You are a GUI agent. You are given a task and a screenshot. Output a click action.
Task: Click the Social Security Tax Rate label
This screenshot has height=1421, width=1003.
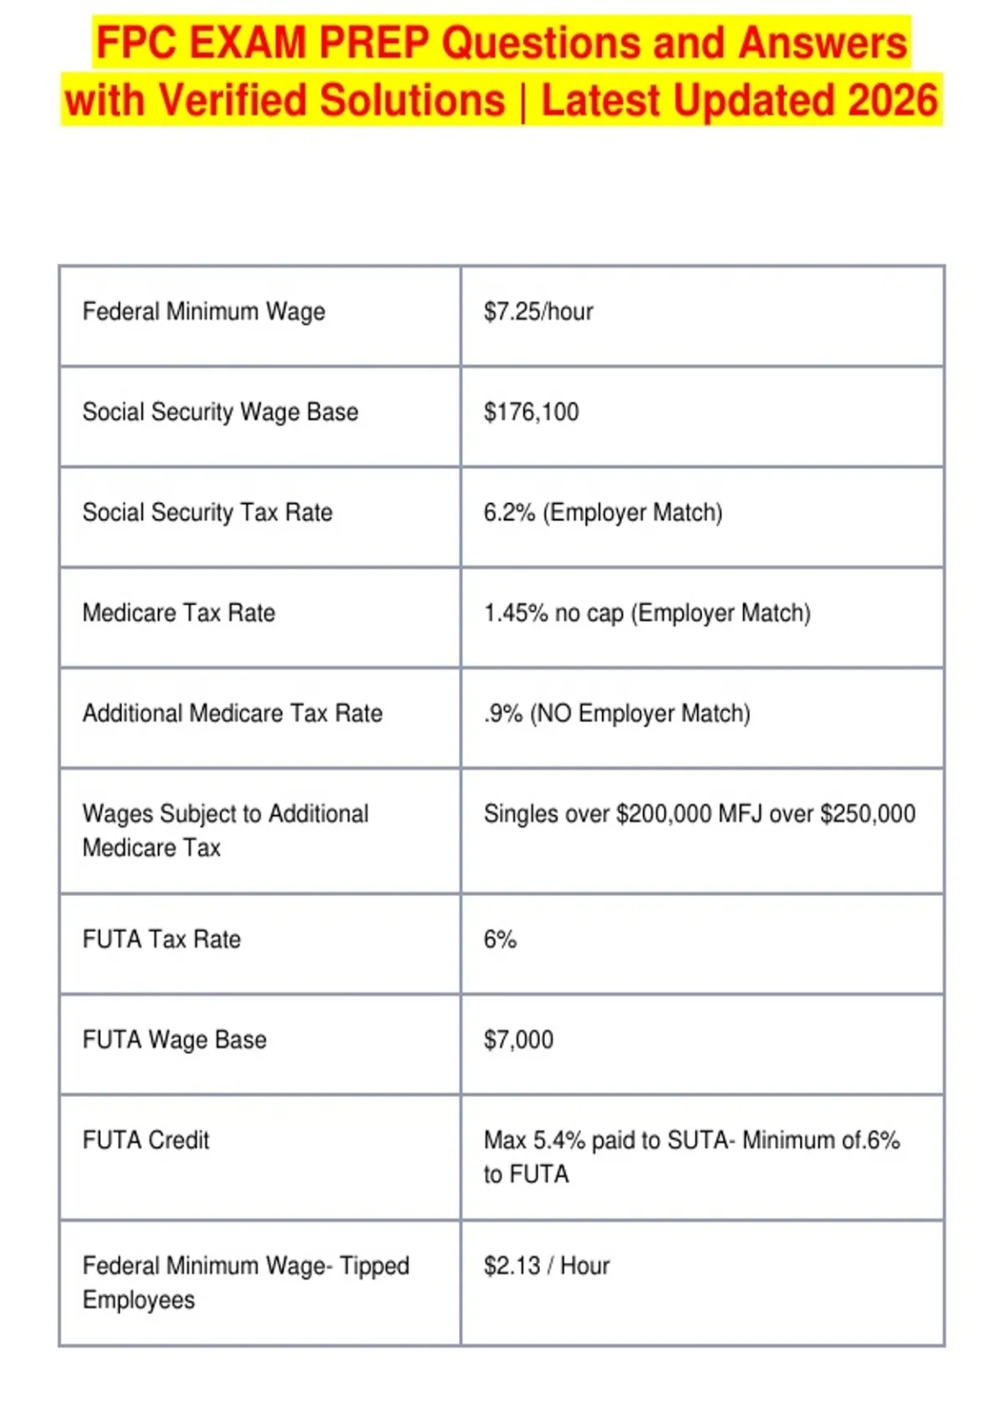207,512
